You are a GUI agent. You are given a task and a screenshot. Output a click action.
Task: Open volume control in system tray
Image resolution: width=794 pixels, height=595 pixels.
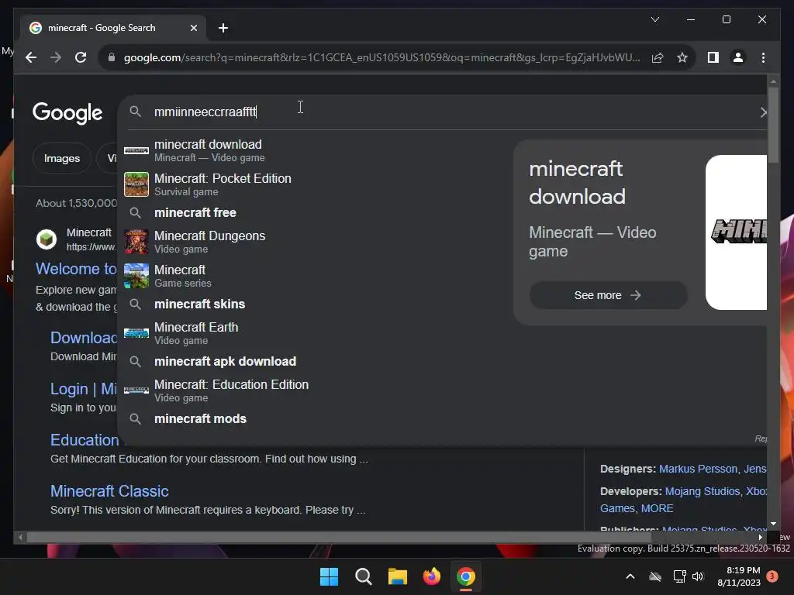[698, 576]
